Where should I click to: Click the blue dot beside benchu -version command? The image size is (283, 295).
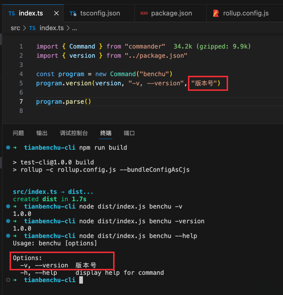tap(8, 221)
